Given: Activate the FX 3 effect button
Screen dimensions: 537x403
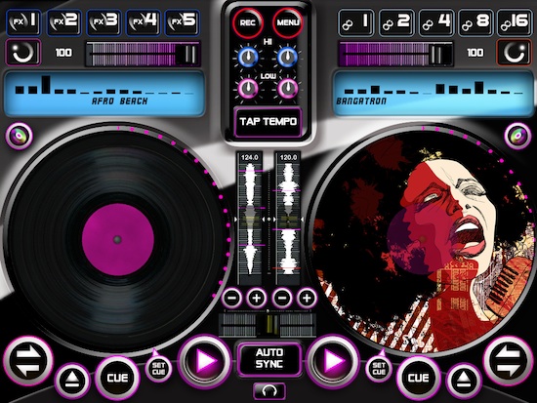Looking at the screenshot, I should point(103,22).
